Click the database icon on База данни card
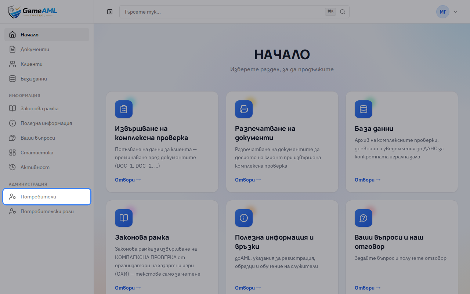 tap(364, 109)
